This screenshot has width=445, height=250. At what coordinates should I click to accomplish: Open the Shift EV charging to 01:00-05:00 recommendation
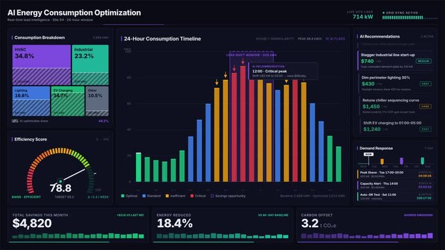pyautogui.click(x=397, y=126)
